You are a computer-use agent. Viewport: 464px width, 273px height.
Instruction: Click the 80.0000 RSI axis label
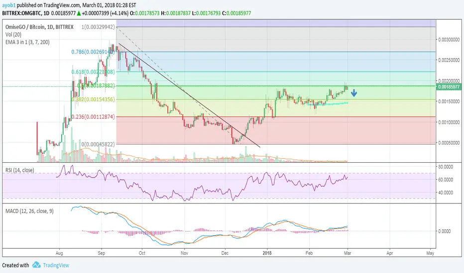click(446, 167)
